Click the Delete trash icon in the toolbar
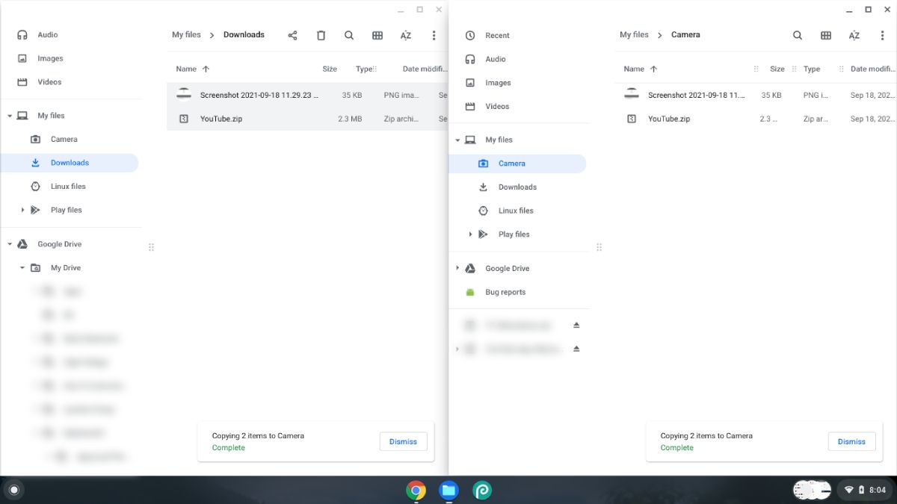 coord(320,34)
